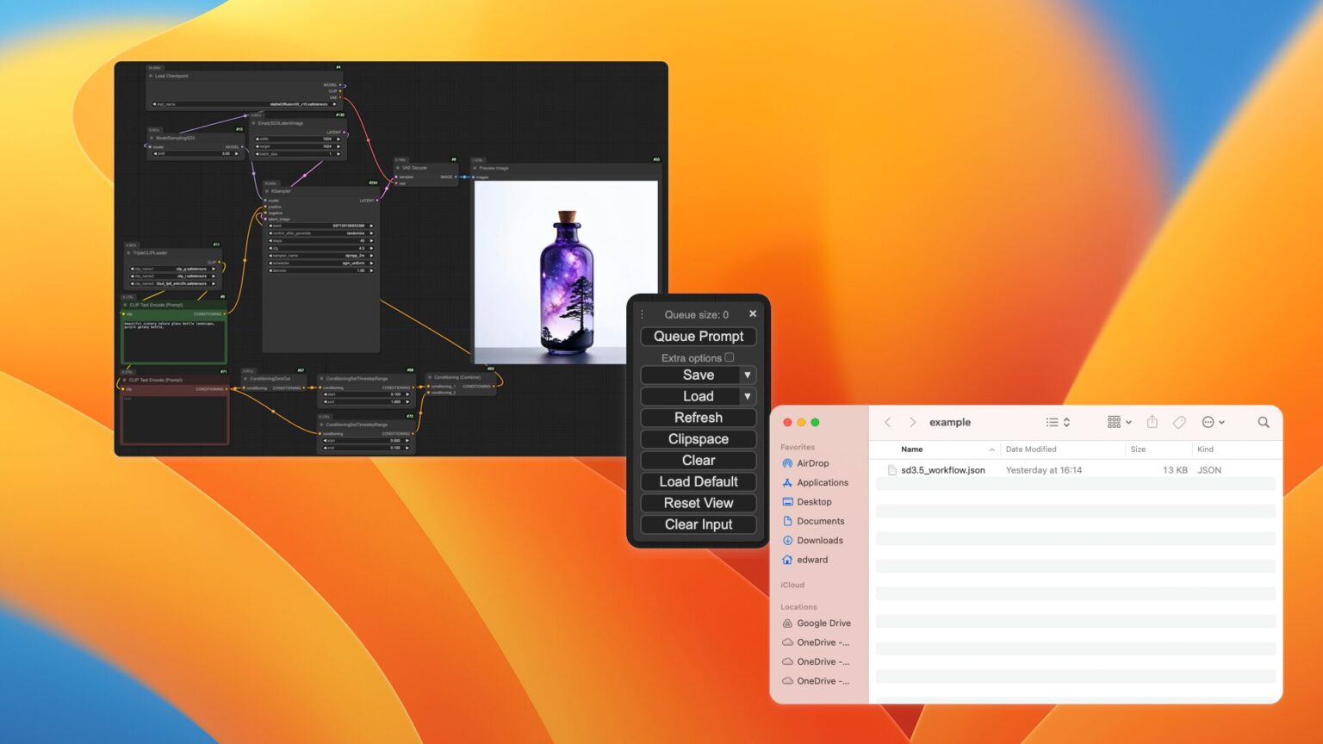
Task: Click the Load Default button
Action: [698, 481]
